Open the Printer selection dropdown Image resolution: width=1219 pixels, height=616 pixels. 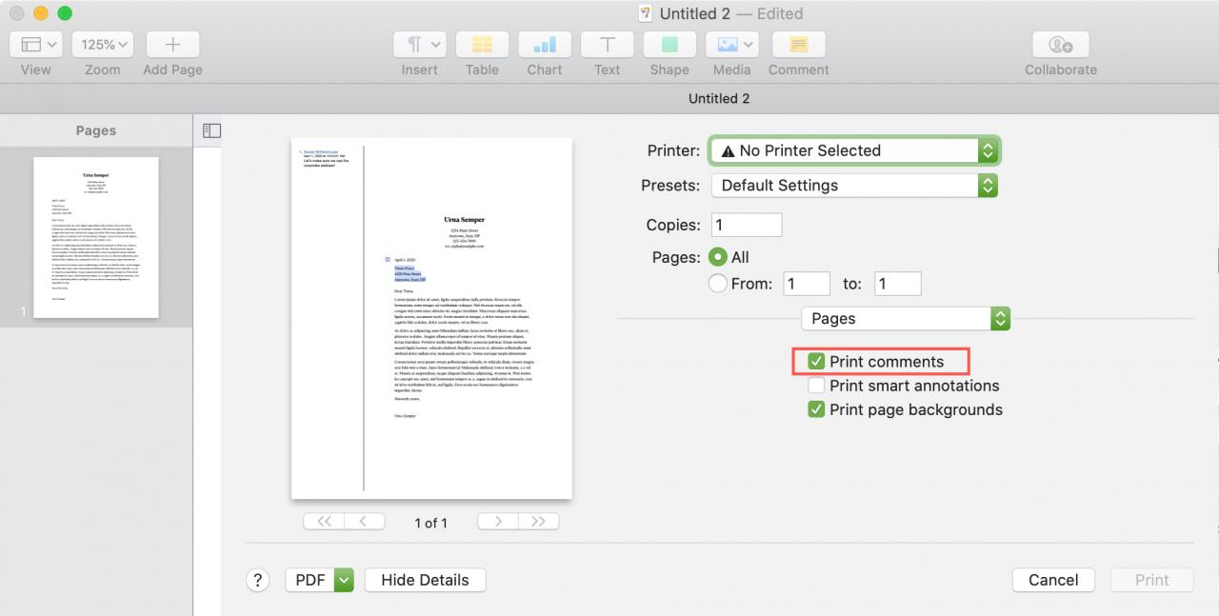tap(854, 150)
